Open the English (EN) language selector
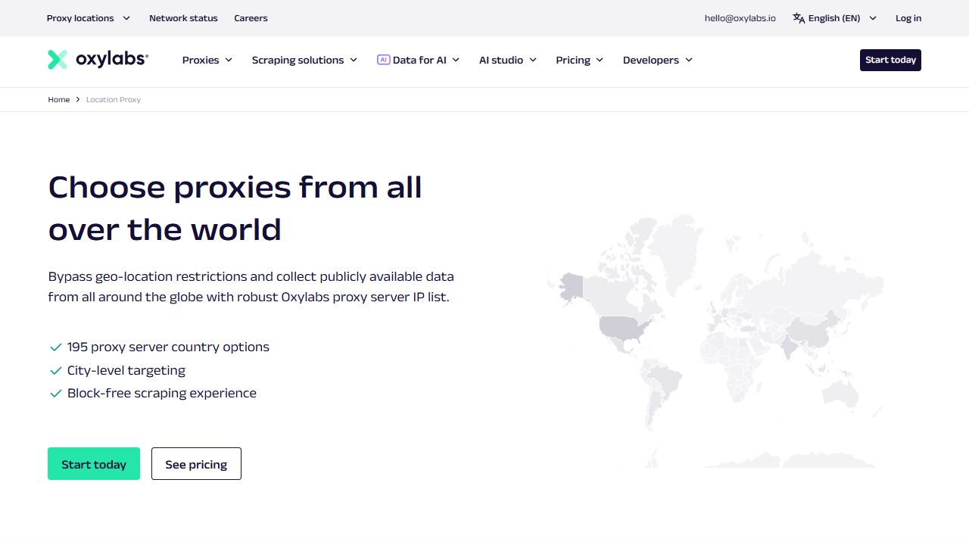969x545 pixels. point(835,18)
